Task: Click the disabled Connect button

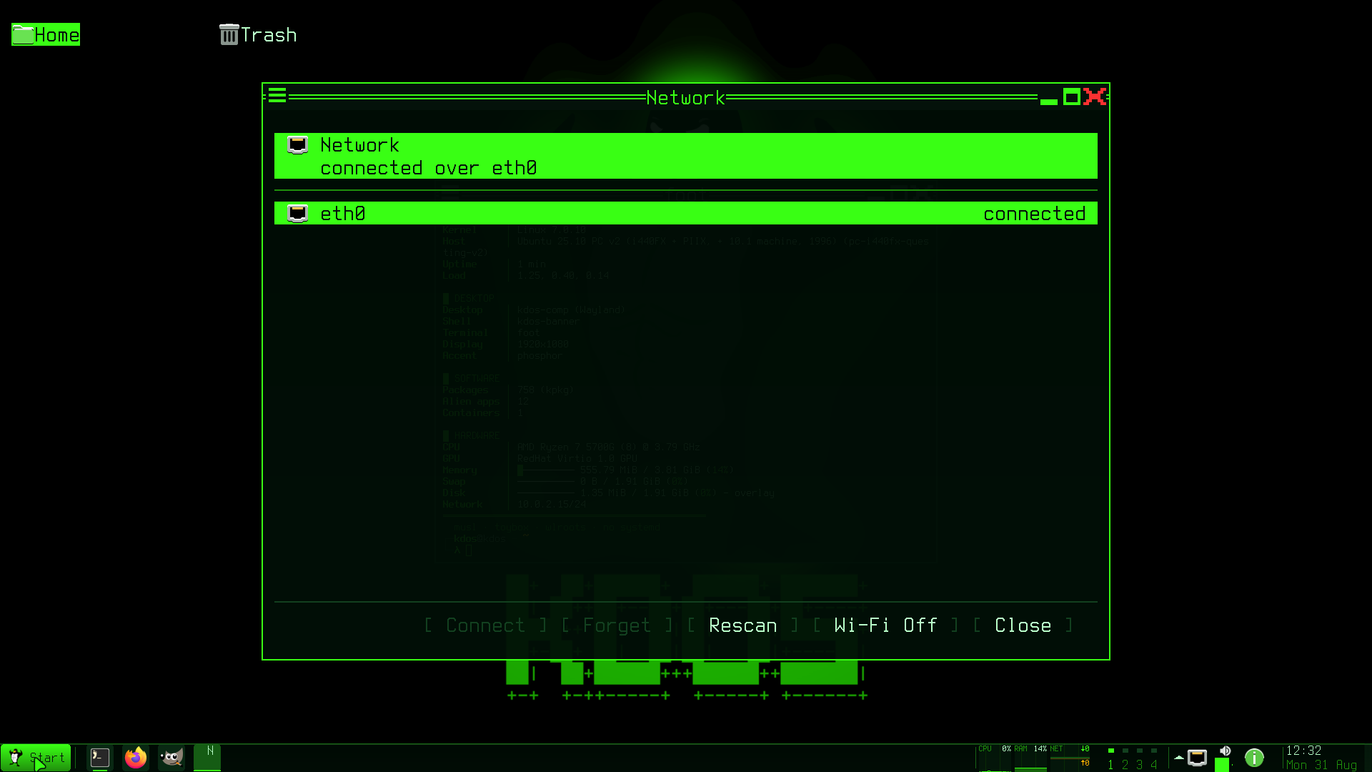Action: pos(485,625)
